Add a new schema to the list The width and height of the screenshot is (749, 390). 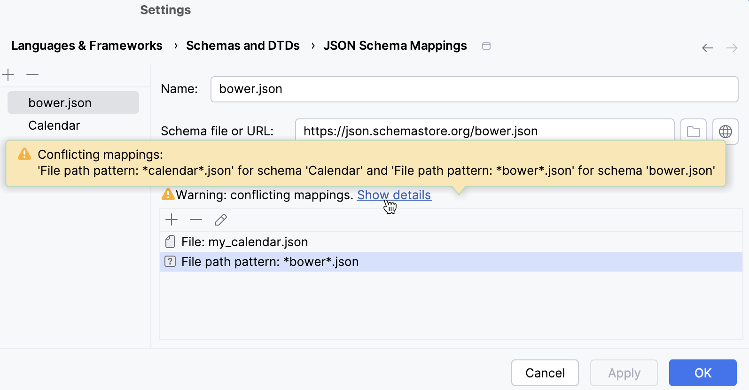click(x=8, y=75)
